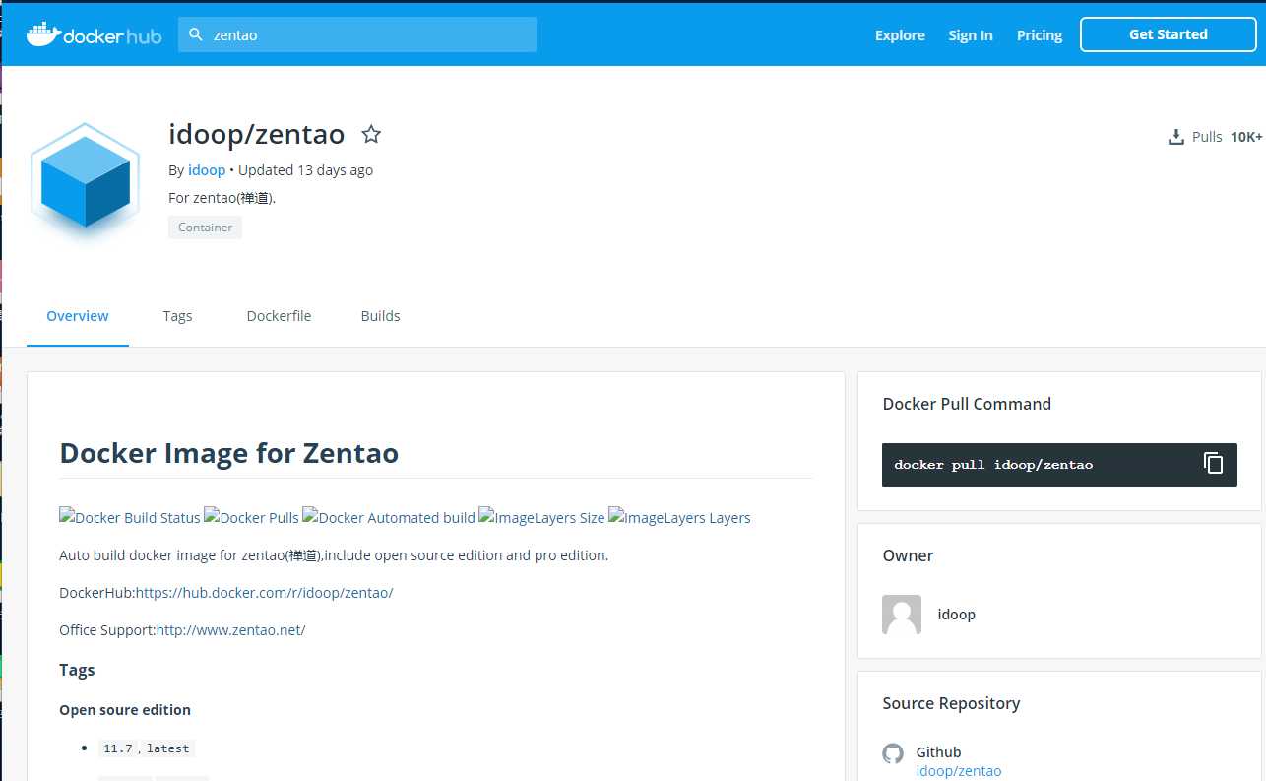Viewport: 1266px width, 781px height.
Task: Click the Container category chip
Action: tap(205, 228)
